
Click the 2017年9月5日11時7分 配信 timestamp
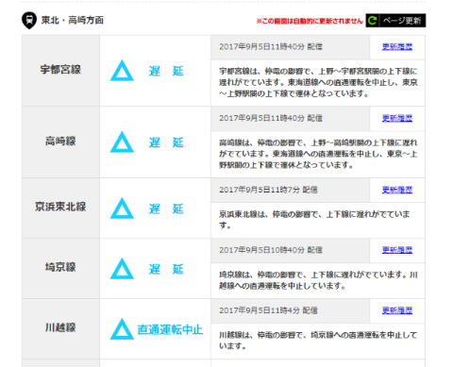tap(268, 190)
